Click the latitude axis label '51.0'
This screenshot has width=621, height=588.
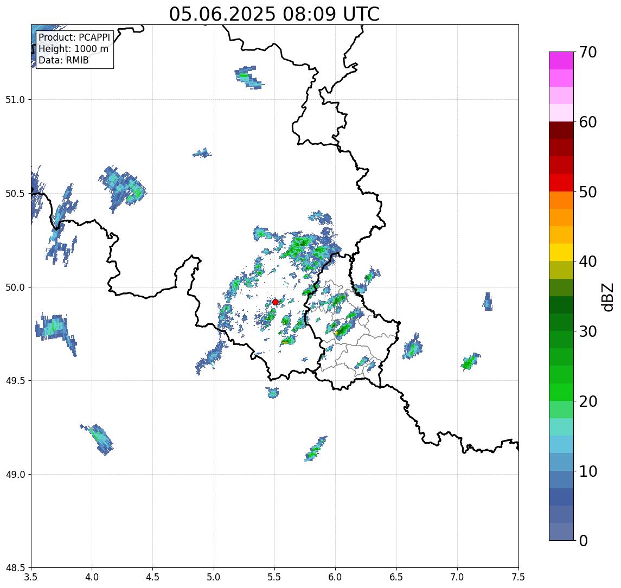pos(15,100)
